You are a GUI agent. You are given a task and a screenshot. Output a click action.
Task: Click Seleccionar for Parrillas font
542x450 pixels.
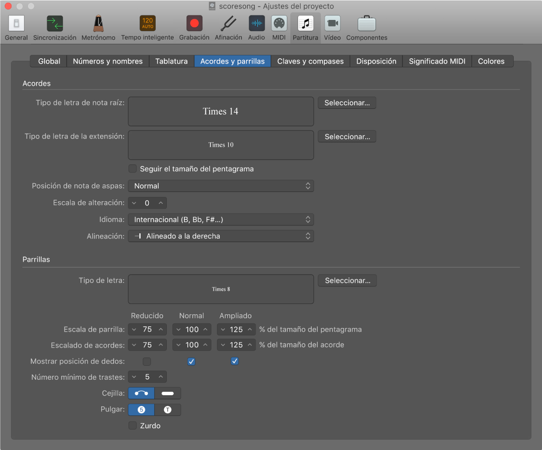pyautogui.click(x=347, y=280)
